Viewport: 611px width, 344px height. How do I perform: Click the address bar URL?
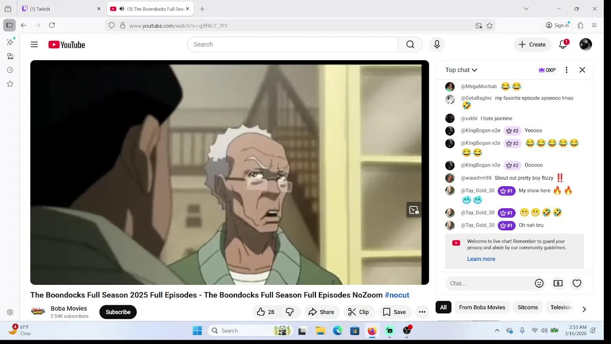coord(178,26)
